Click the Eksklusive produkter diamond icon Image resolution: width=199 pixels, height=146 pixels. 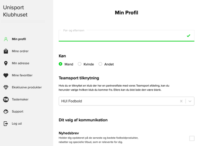[x=6, y=87]
